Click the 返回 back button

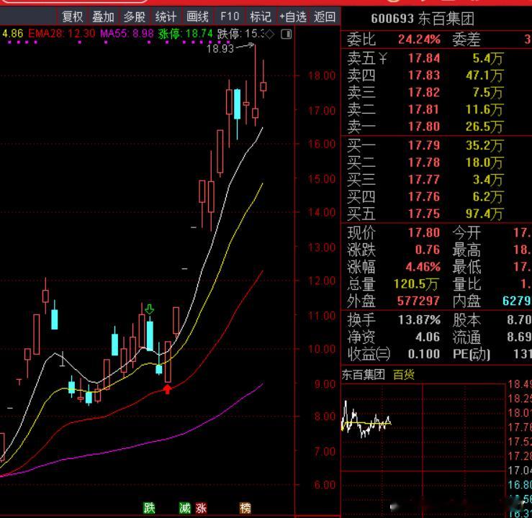pyautogui.click(x=325, y=17)
